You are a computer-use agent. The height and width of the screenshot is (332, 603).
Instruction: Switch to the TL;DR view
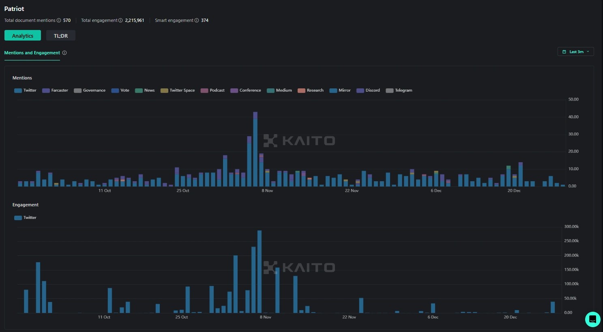[x=61, y=36]
